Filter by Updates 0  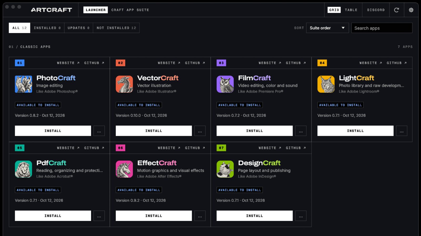click(x=78, y=28)
